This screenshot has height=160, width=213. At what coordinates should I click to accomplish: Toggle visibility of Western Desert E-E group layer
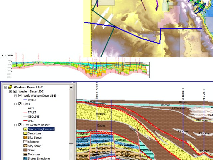15,91
